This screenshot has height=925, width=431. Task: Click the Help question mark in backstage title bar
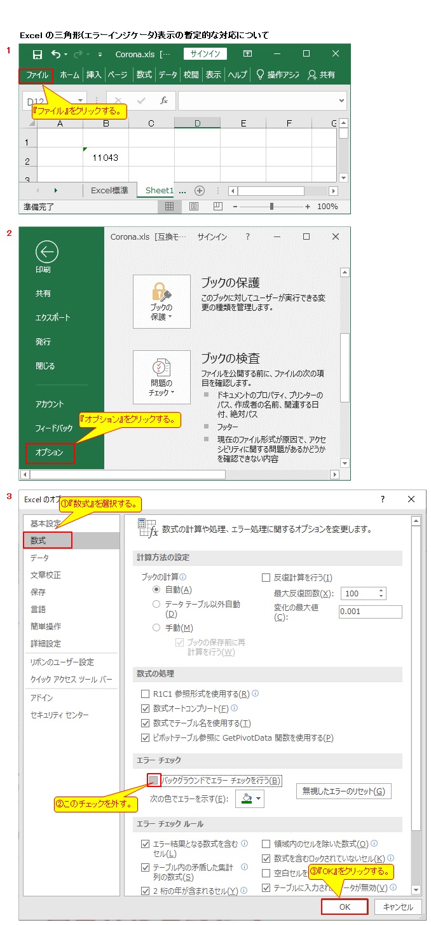point(248,236)
